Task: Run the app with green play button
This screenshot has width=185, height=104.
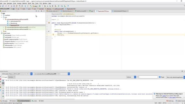Action: pos(40,6)
